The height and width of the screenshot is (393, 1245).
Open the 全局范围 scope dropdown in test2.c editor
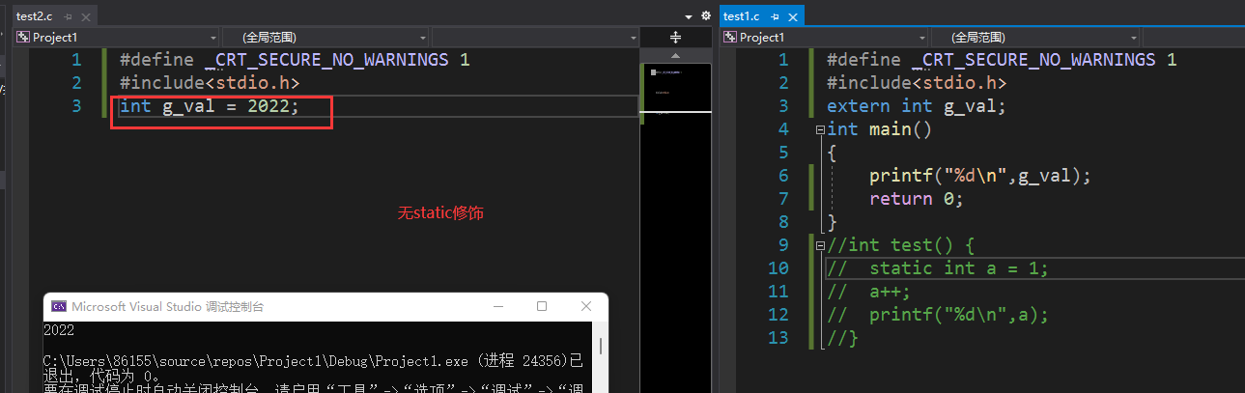[325, 37]
